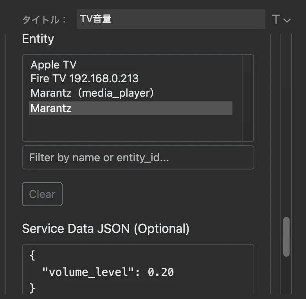This screenshot has width=306, height=299.
Task: Expand the chevron next to the T icon
Action: (287, 20)
